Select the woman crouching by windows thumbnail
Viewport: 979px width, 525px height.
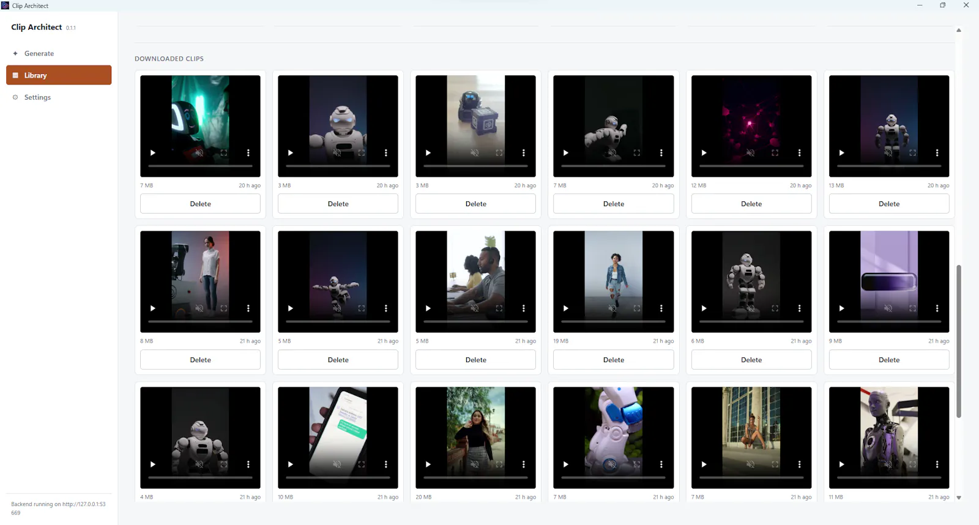[x=751, y=437]
